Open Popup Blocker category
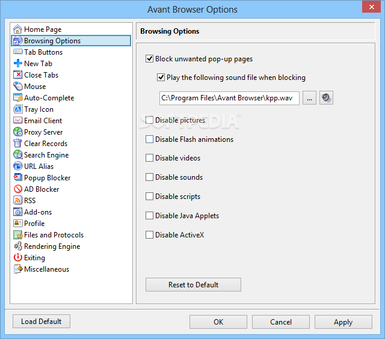 point(47,178)
